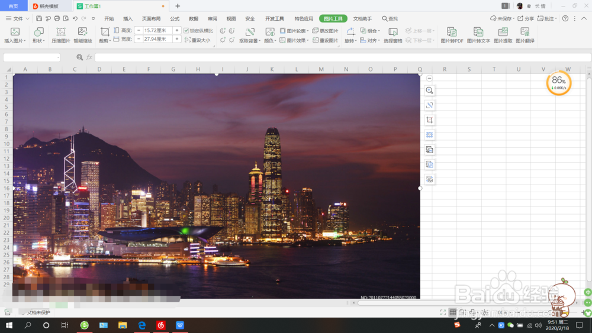Select the Crop (裁剪) tool
This screenshot has height=333, width=592.
pyautogui.click(x=105, y=35)
